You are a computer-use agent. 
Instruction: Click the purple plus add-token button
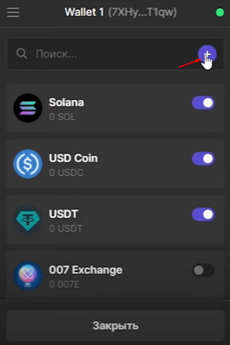point(207,54)
